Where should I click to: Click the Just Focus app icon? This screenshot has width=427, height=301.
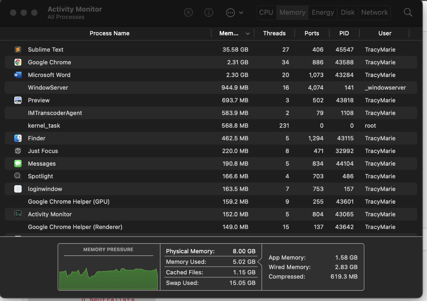click(18, 151)
